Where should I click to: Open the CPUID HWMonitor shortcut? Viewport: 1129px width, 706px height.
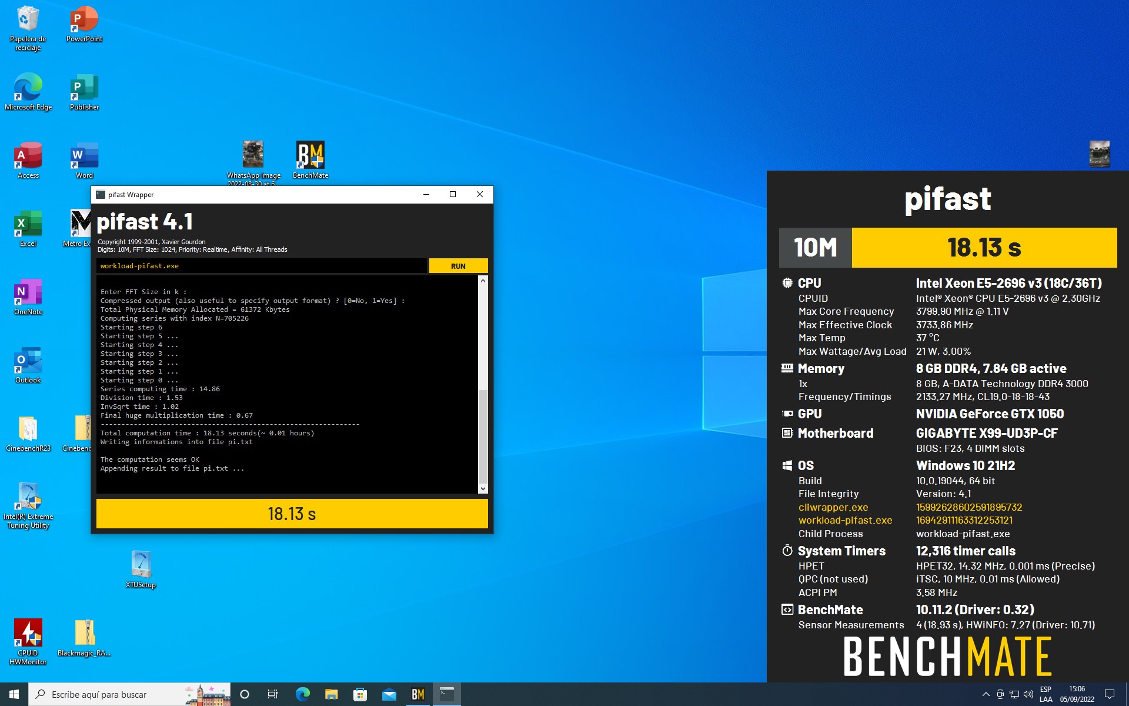click(x=28, y=642)
